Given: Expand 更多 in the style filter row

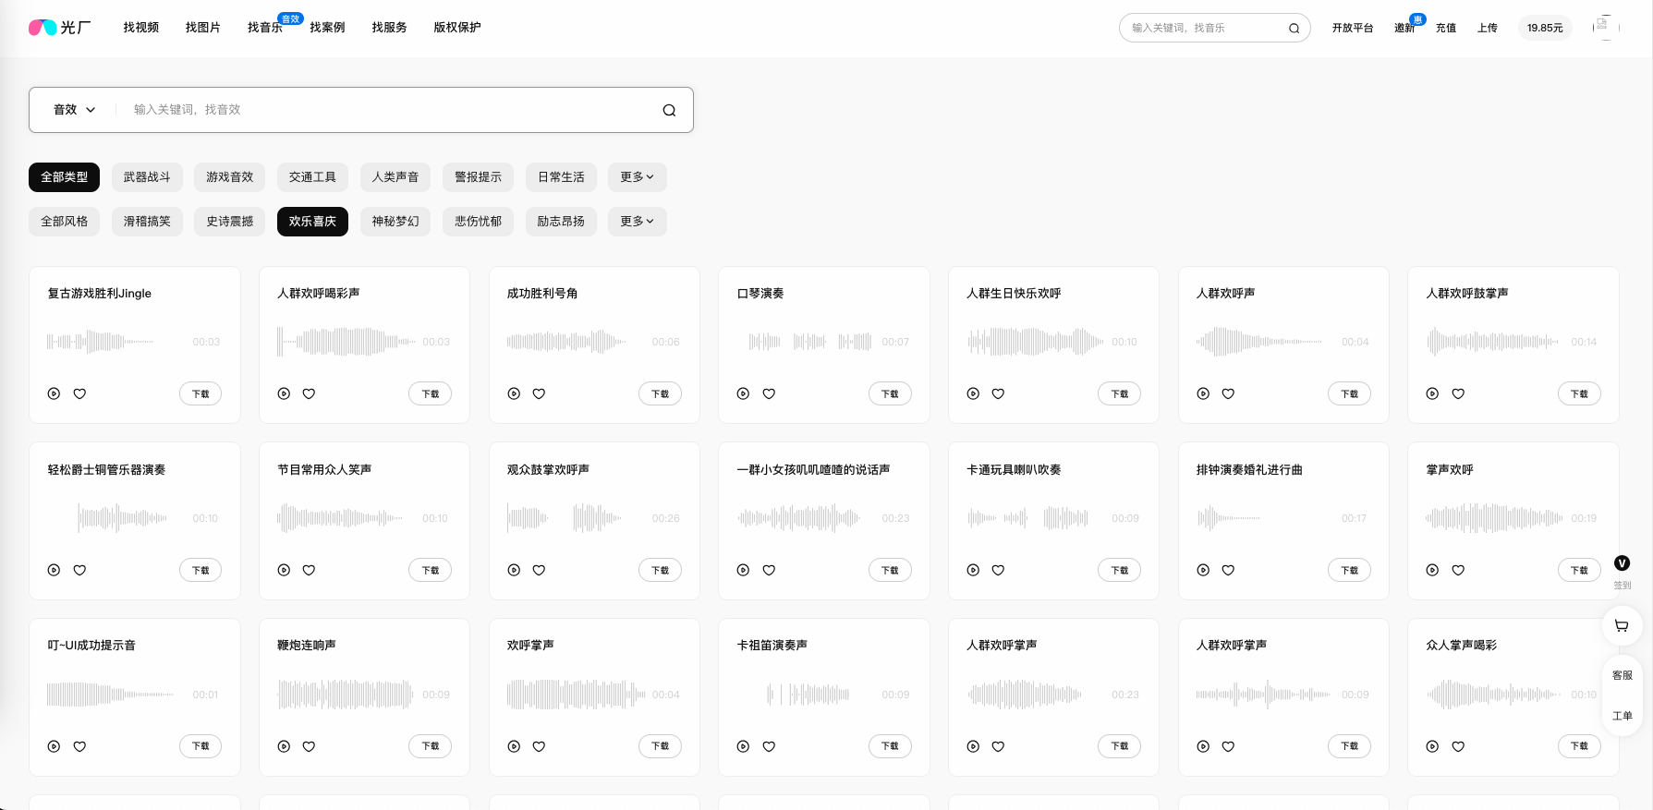Looking at the screenshot, I should click(637, 222).
